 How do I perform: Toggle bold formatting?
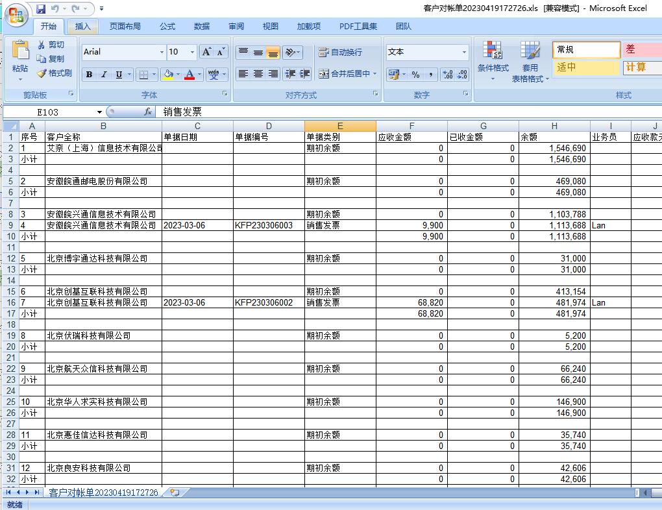[x=89, y=75]
